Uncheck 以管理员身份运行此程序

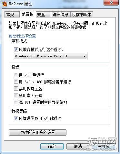click(16, 118)
